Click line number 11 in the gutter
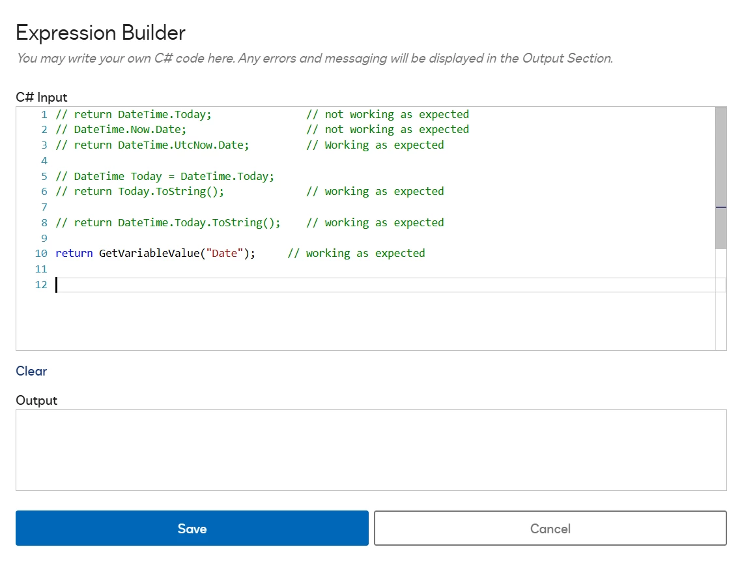The image size is (742, 562). point(41,269)
